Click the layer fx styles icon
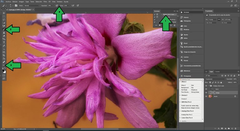The width and height of the screenshot is (240, 131). point(219,128)
